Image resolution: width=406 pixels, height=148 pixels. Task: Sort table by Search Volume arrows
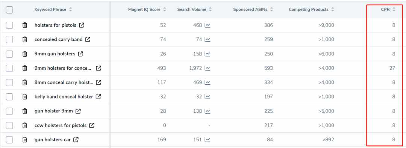[210, 10]
